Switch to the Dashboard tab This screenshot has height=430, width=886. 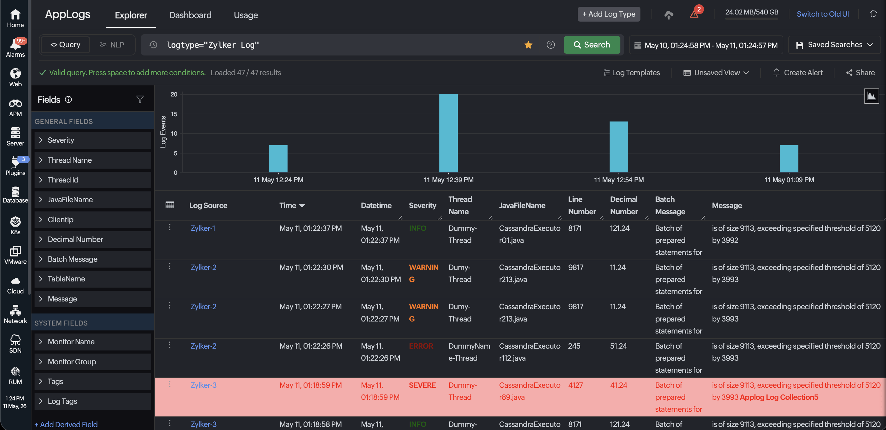pyautogui.click(x=190, y=15)
